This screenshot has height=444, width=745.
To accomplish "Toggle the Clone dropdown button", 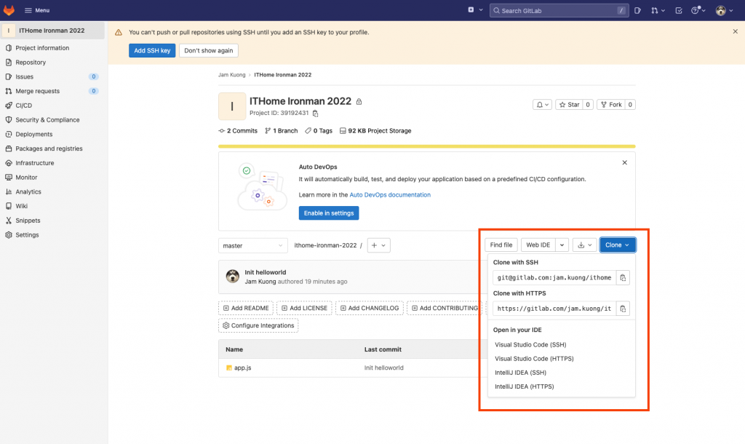I will [617, 245].
